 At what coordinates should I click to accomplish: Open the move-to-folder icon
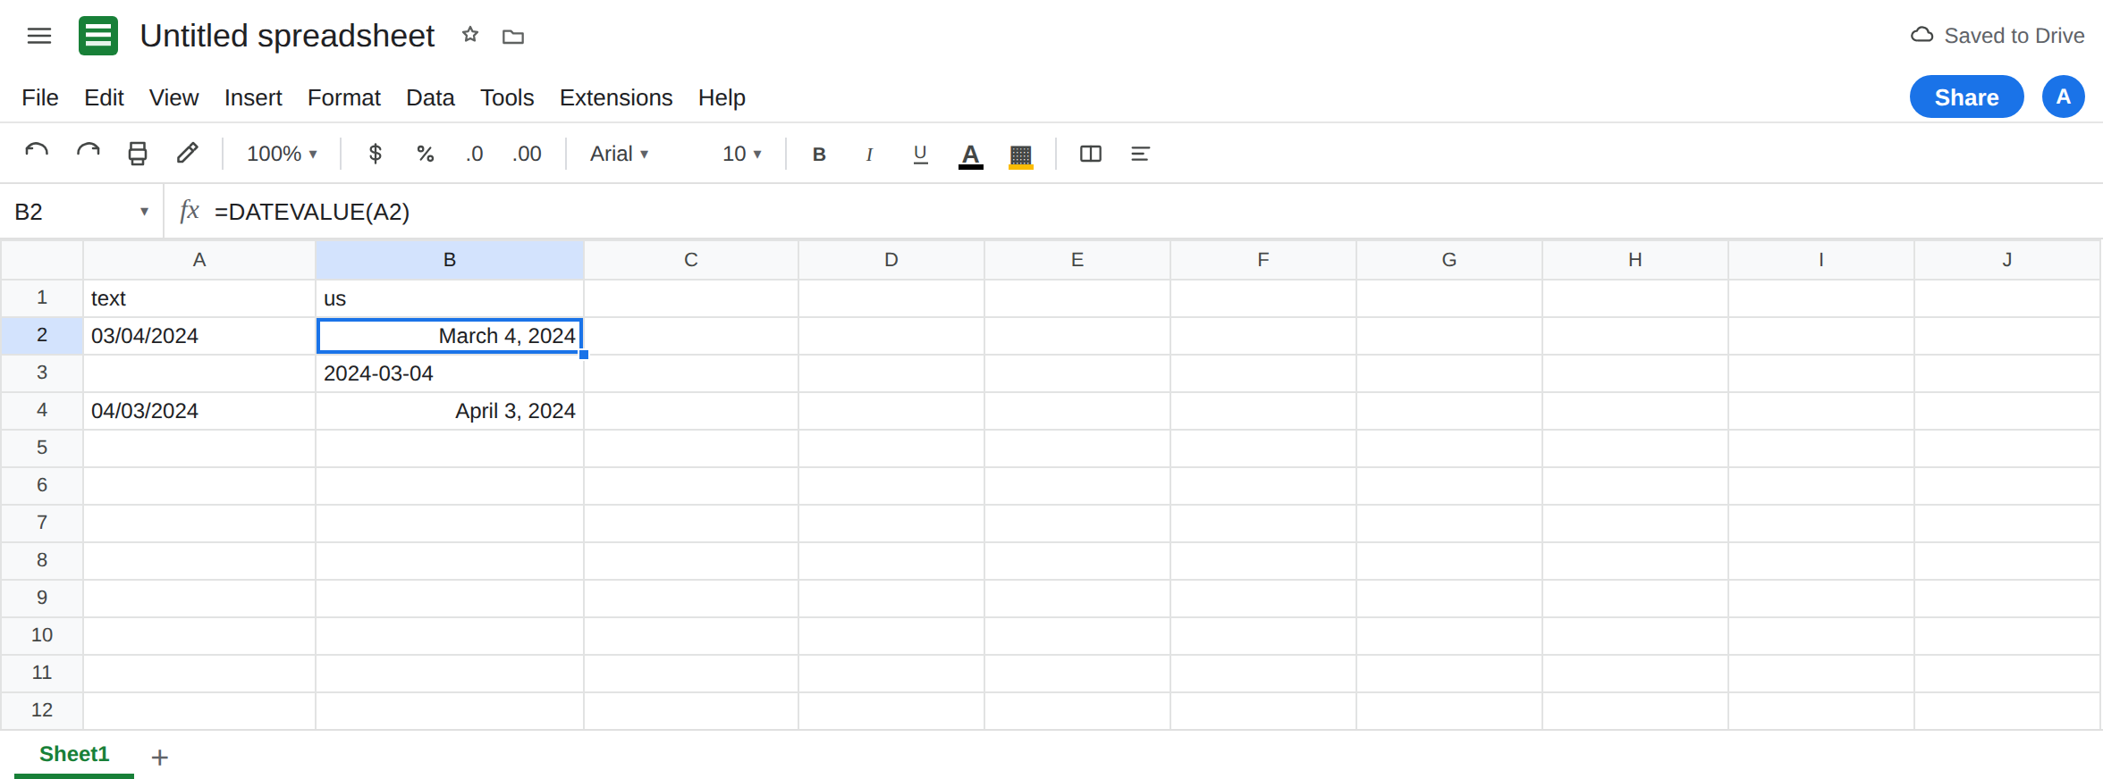point(513,37)
